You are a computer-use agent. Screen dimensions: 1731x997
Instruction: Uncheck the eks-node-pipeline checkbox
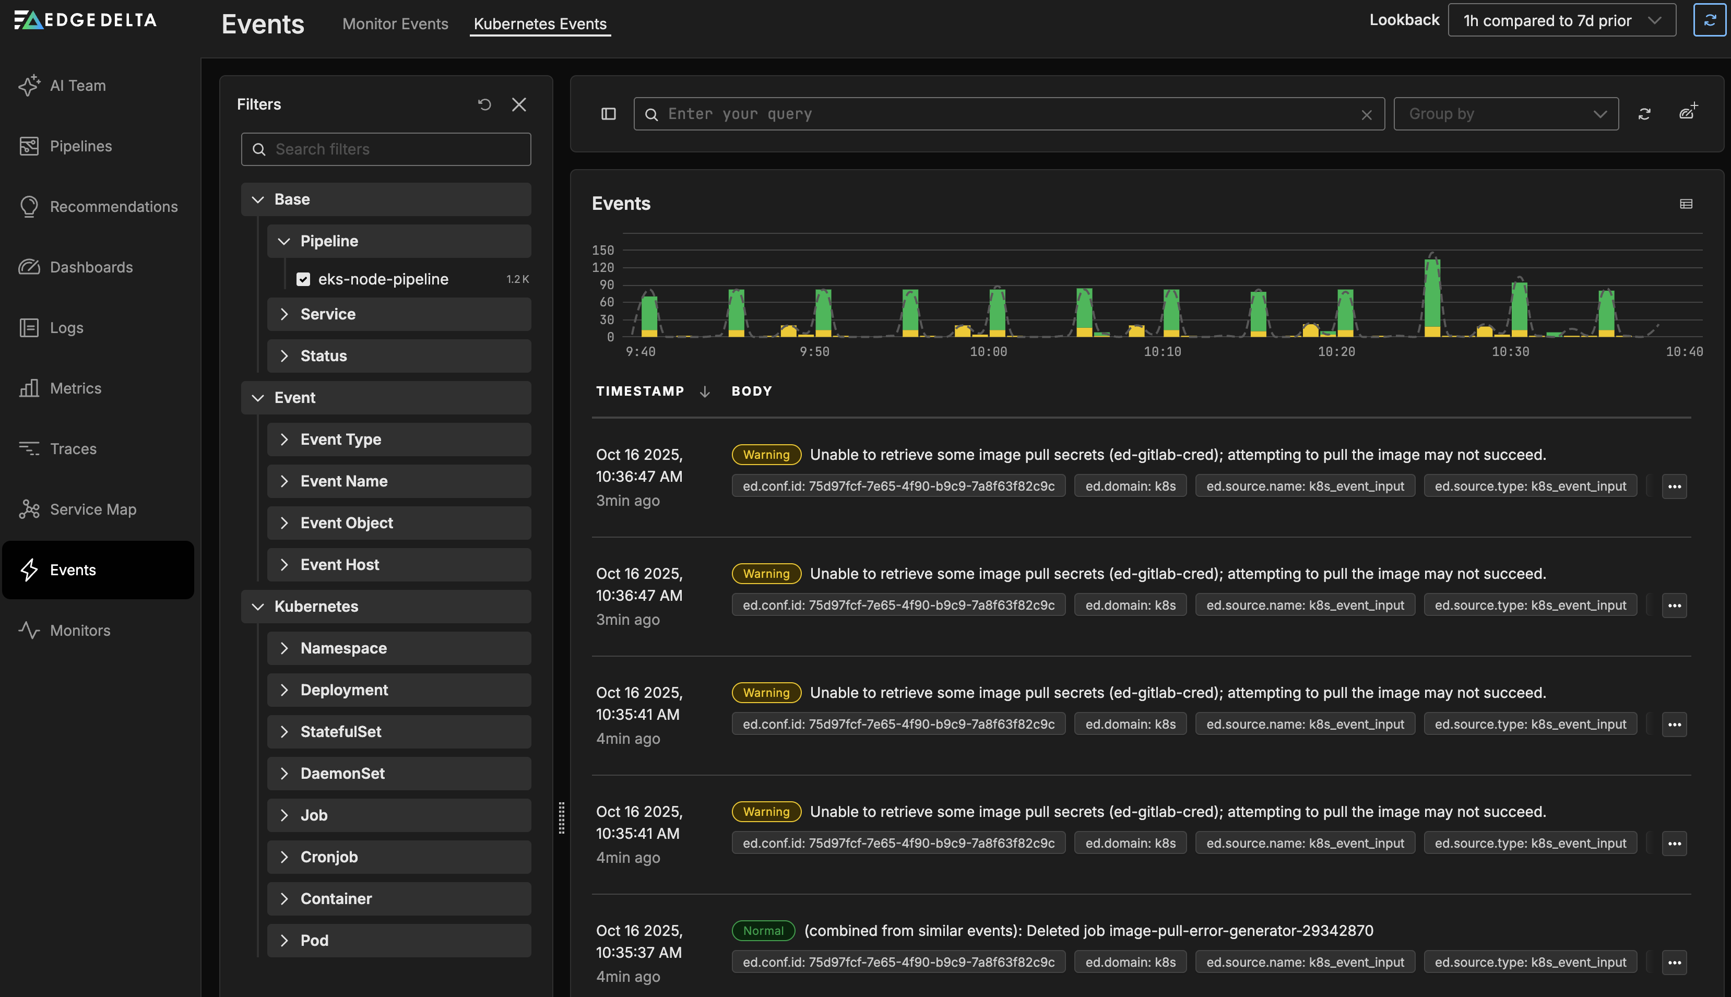point(303,279)
